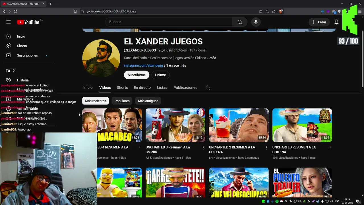Search within channel using magnifier icon
Viewport: 364px width, 205px height.
208,88
